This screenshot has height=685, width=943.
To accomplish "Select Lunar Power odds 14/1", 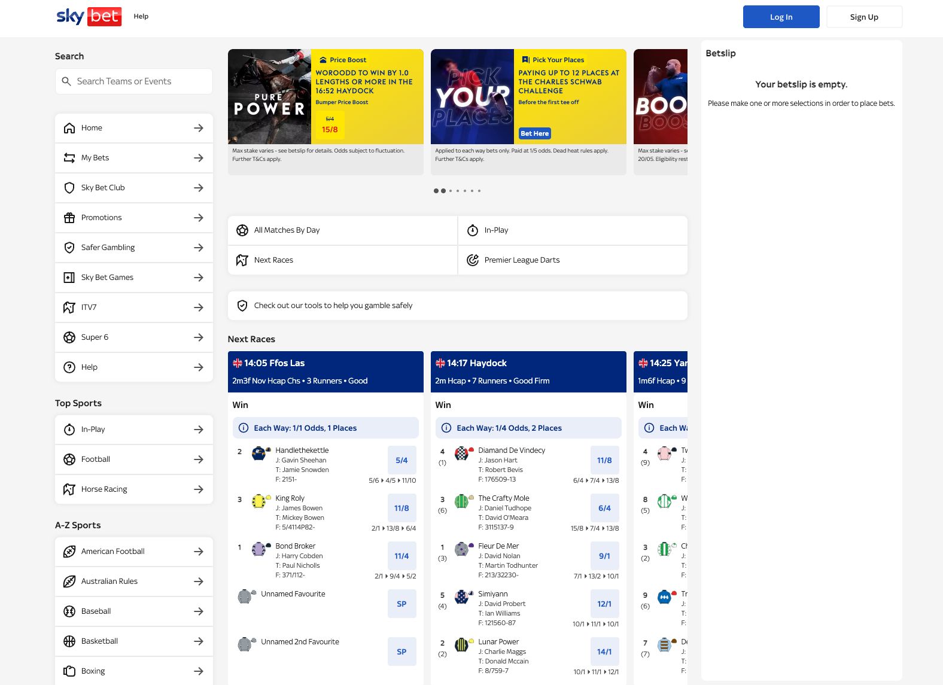I will click(x=604, y=651).
